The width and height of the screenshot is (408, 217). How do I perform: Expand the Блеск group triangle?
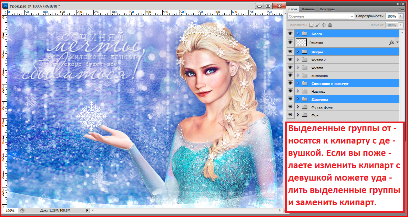coord(298,33)
